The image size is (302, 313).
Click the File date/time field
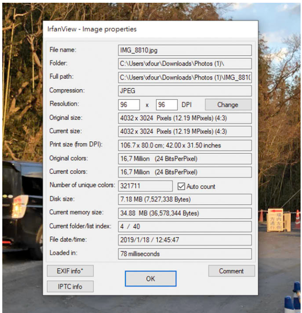tap(184, 240)
